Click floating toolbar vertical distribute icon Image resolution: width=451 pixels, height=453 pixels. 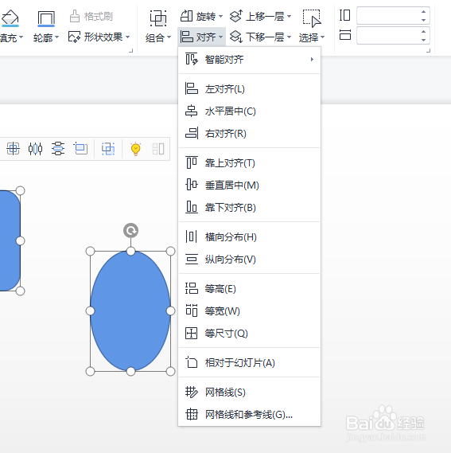click(58, 149)
